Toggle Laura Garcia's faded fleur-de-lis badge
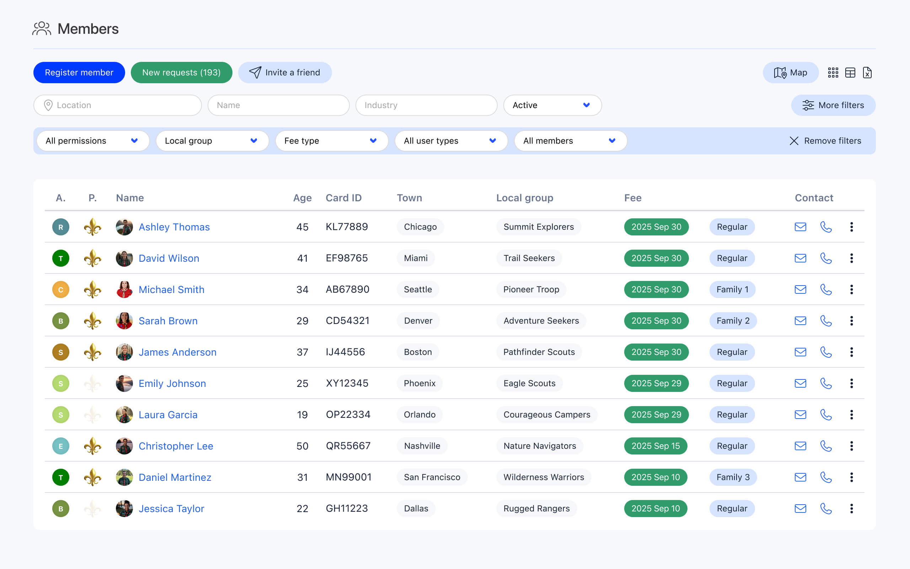910x569 pixels. (92, 415)
